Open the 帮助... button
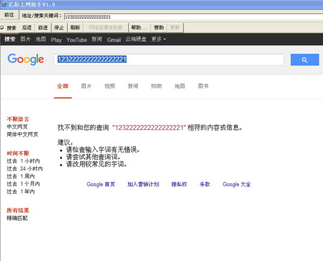This screenshot has width=323, height=261. coord(139,28)
